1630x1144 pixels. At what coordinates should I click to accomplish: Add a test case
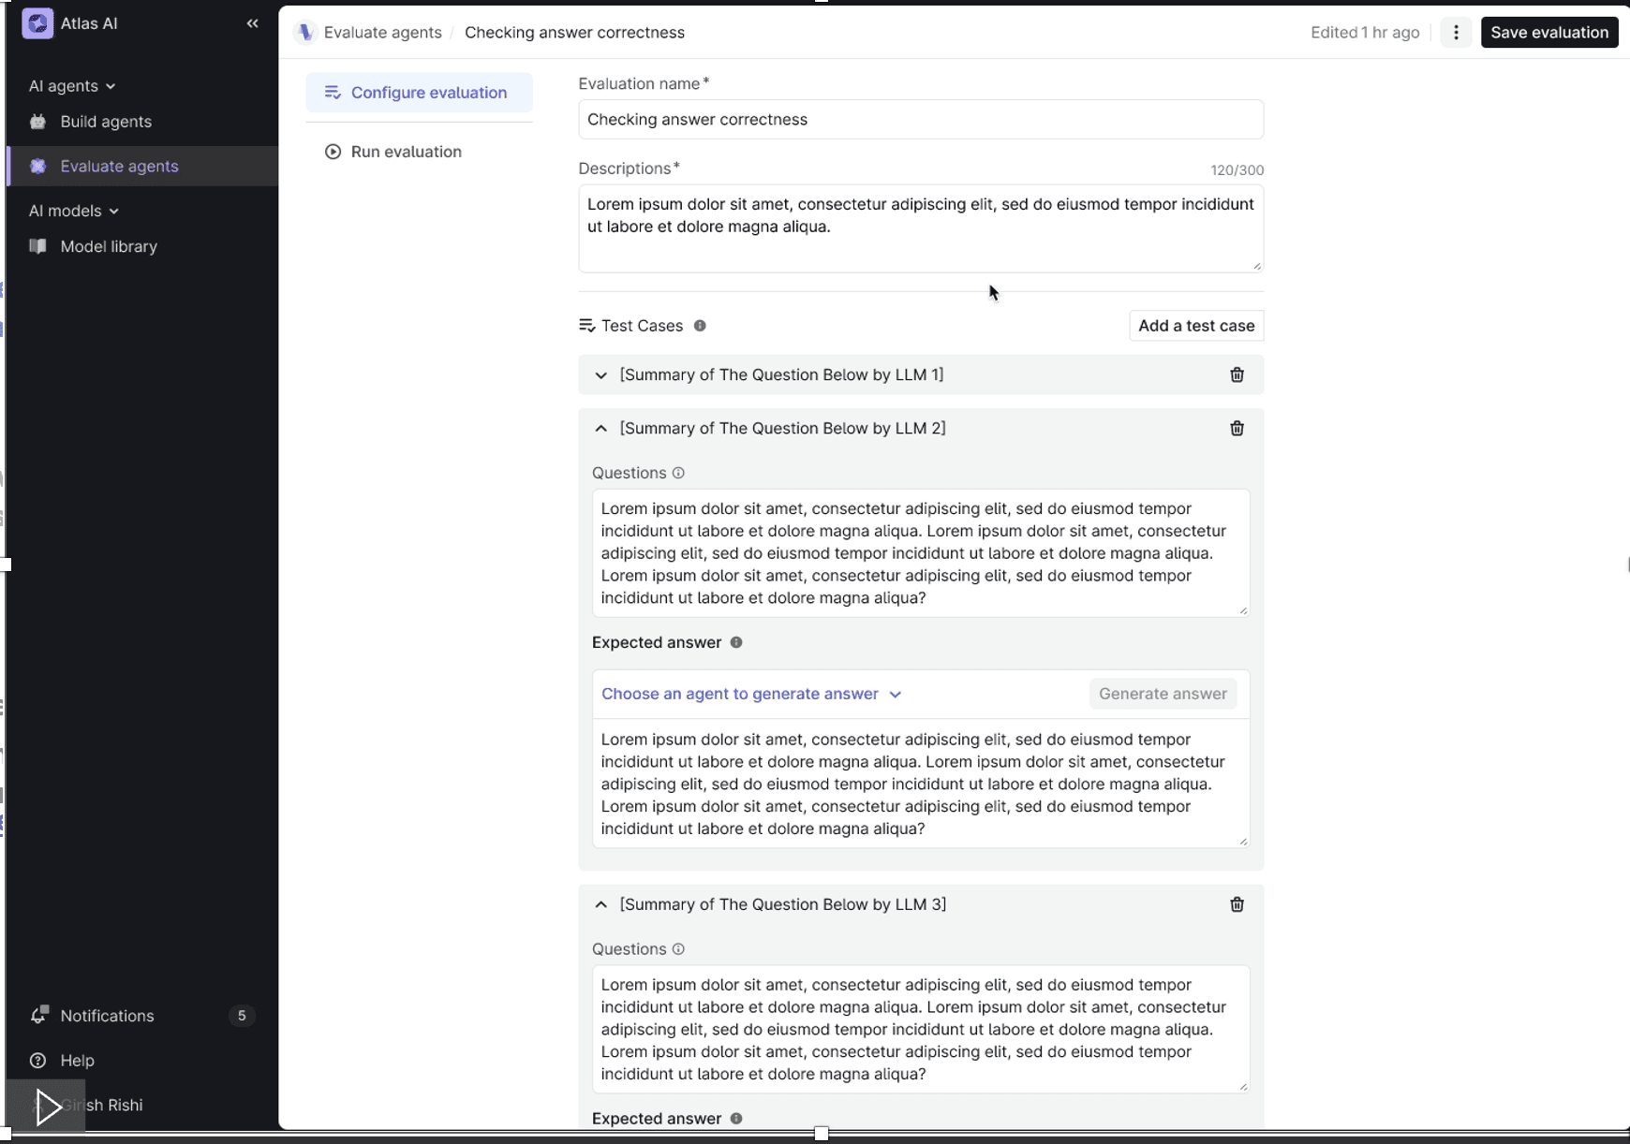(x=1196, y=326)
